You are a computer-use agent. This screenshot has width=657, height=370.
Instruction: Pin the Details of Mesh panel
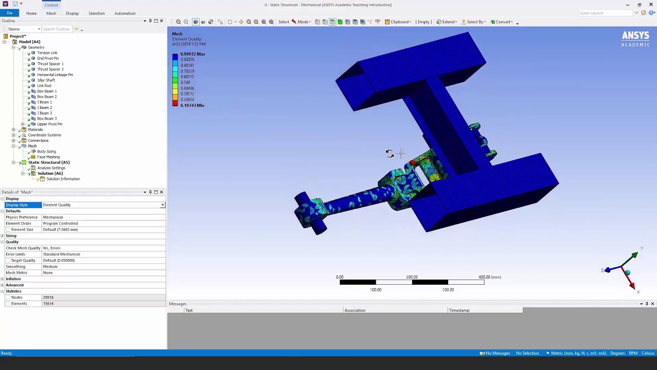point(150,192)
